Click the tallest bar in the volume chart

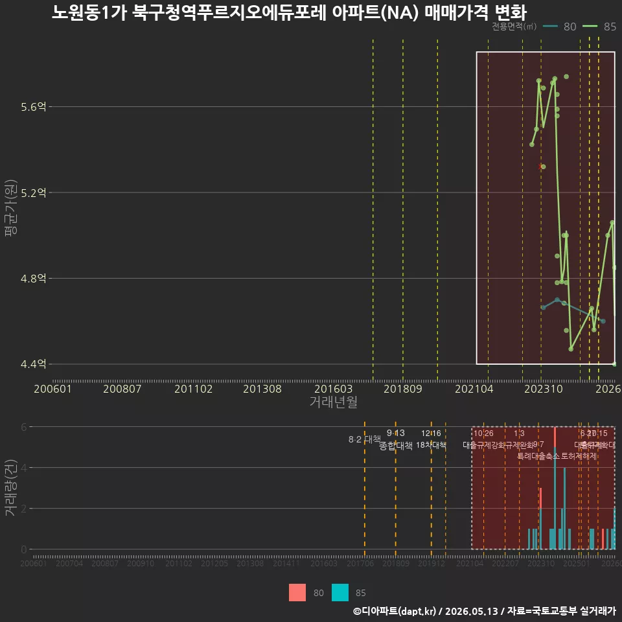555,488
